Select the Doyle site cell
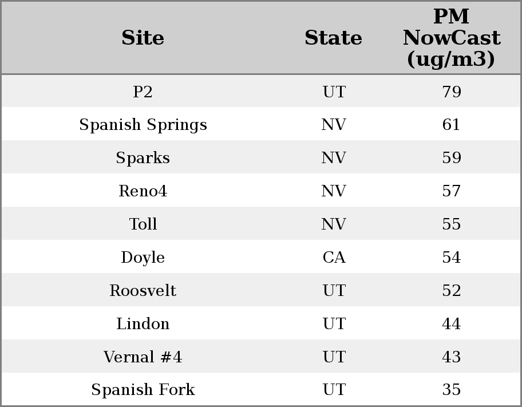The height and width of the screenshot is (407, 522). click(x=143, y=258)
